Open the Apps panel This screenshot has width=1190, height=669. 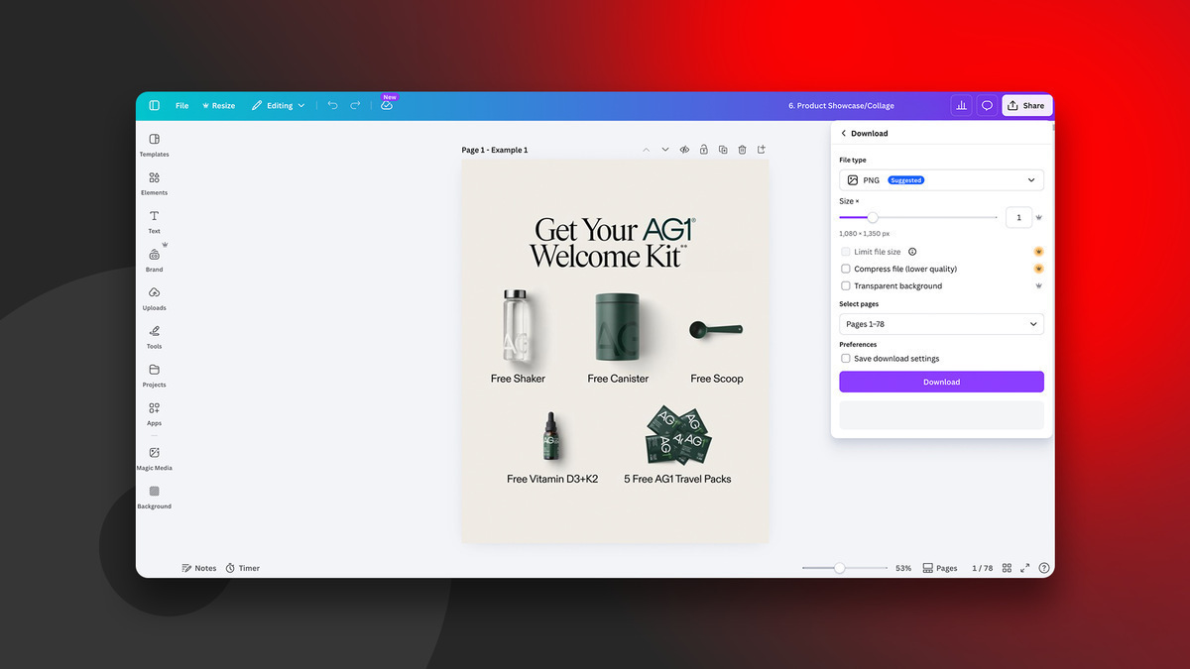point(154,414)
